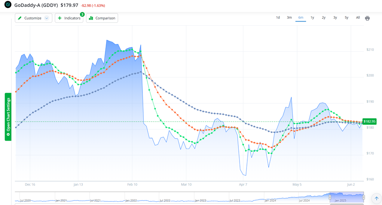The image size is (382, 205).
Task: Click the green plus icon for Indicators
Action: 60,18
